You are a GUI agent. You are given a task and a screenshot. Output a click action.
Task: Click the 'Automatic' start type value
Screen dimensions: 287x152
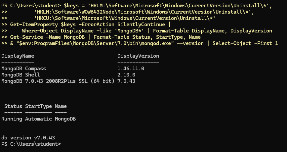pyautogui.click(x=38, y=119)
